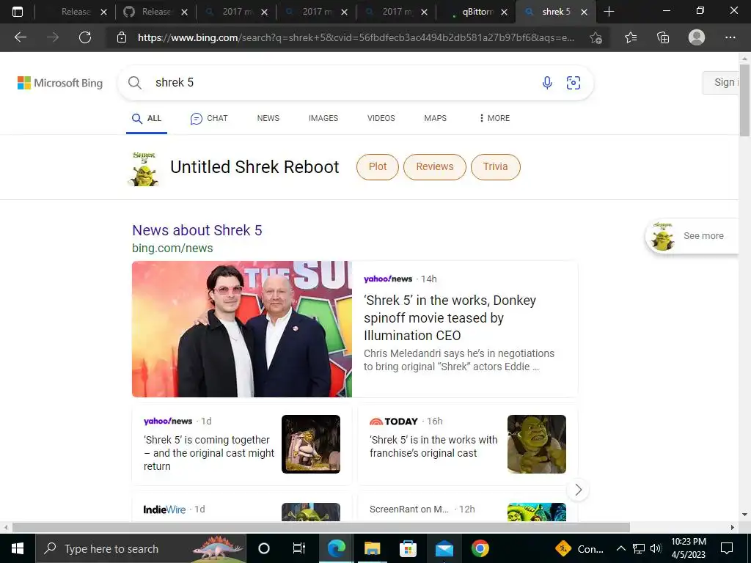Image resolution: width=751 pixels, height=563 pixels.
Task: Launch Google Chrome from taskbar
Action: tap(480, 548)
